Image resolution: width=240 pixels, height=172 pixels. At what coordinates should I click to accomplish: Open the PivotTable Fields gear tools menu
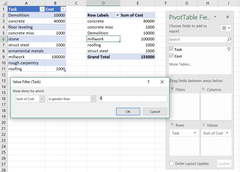(226, 28)
